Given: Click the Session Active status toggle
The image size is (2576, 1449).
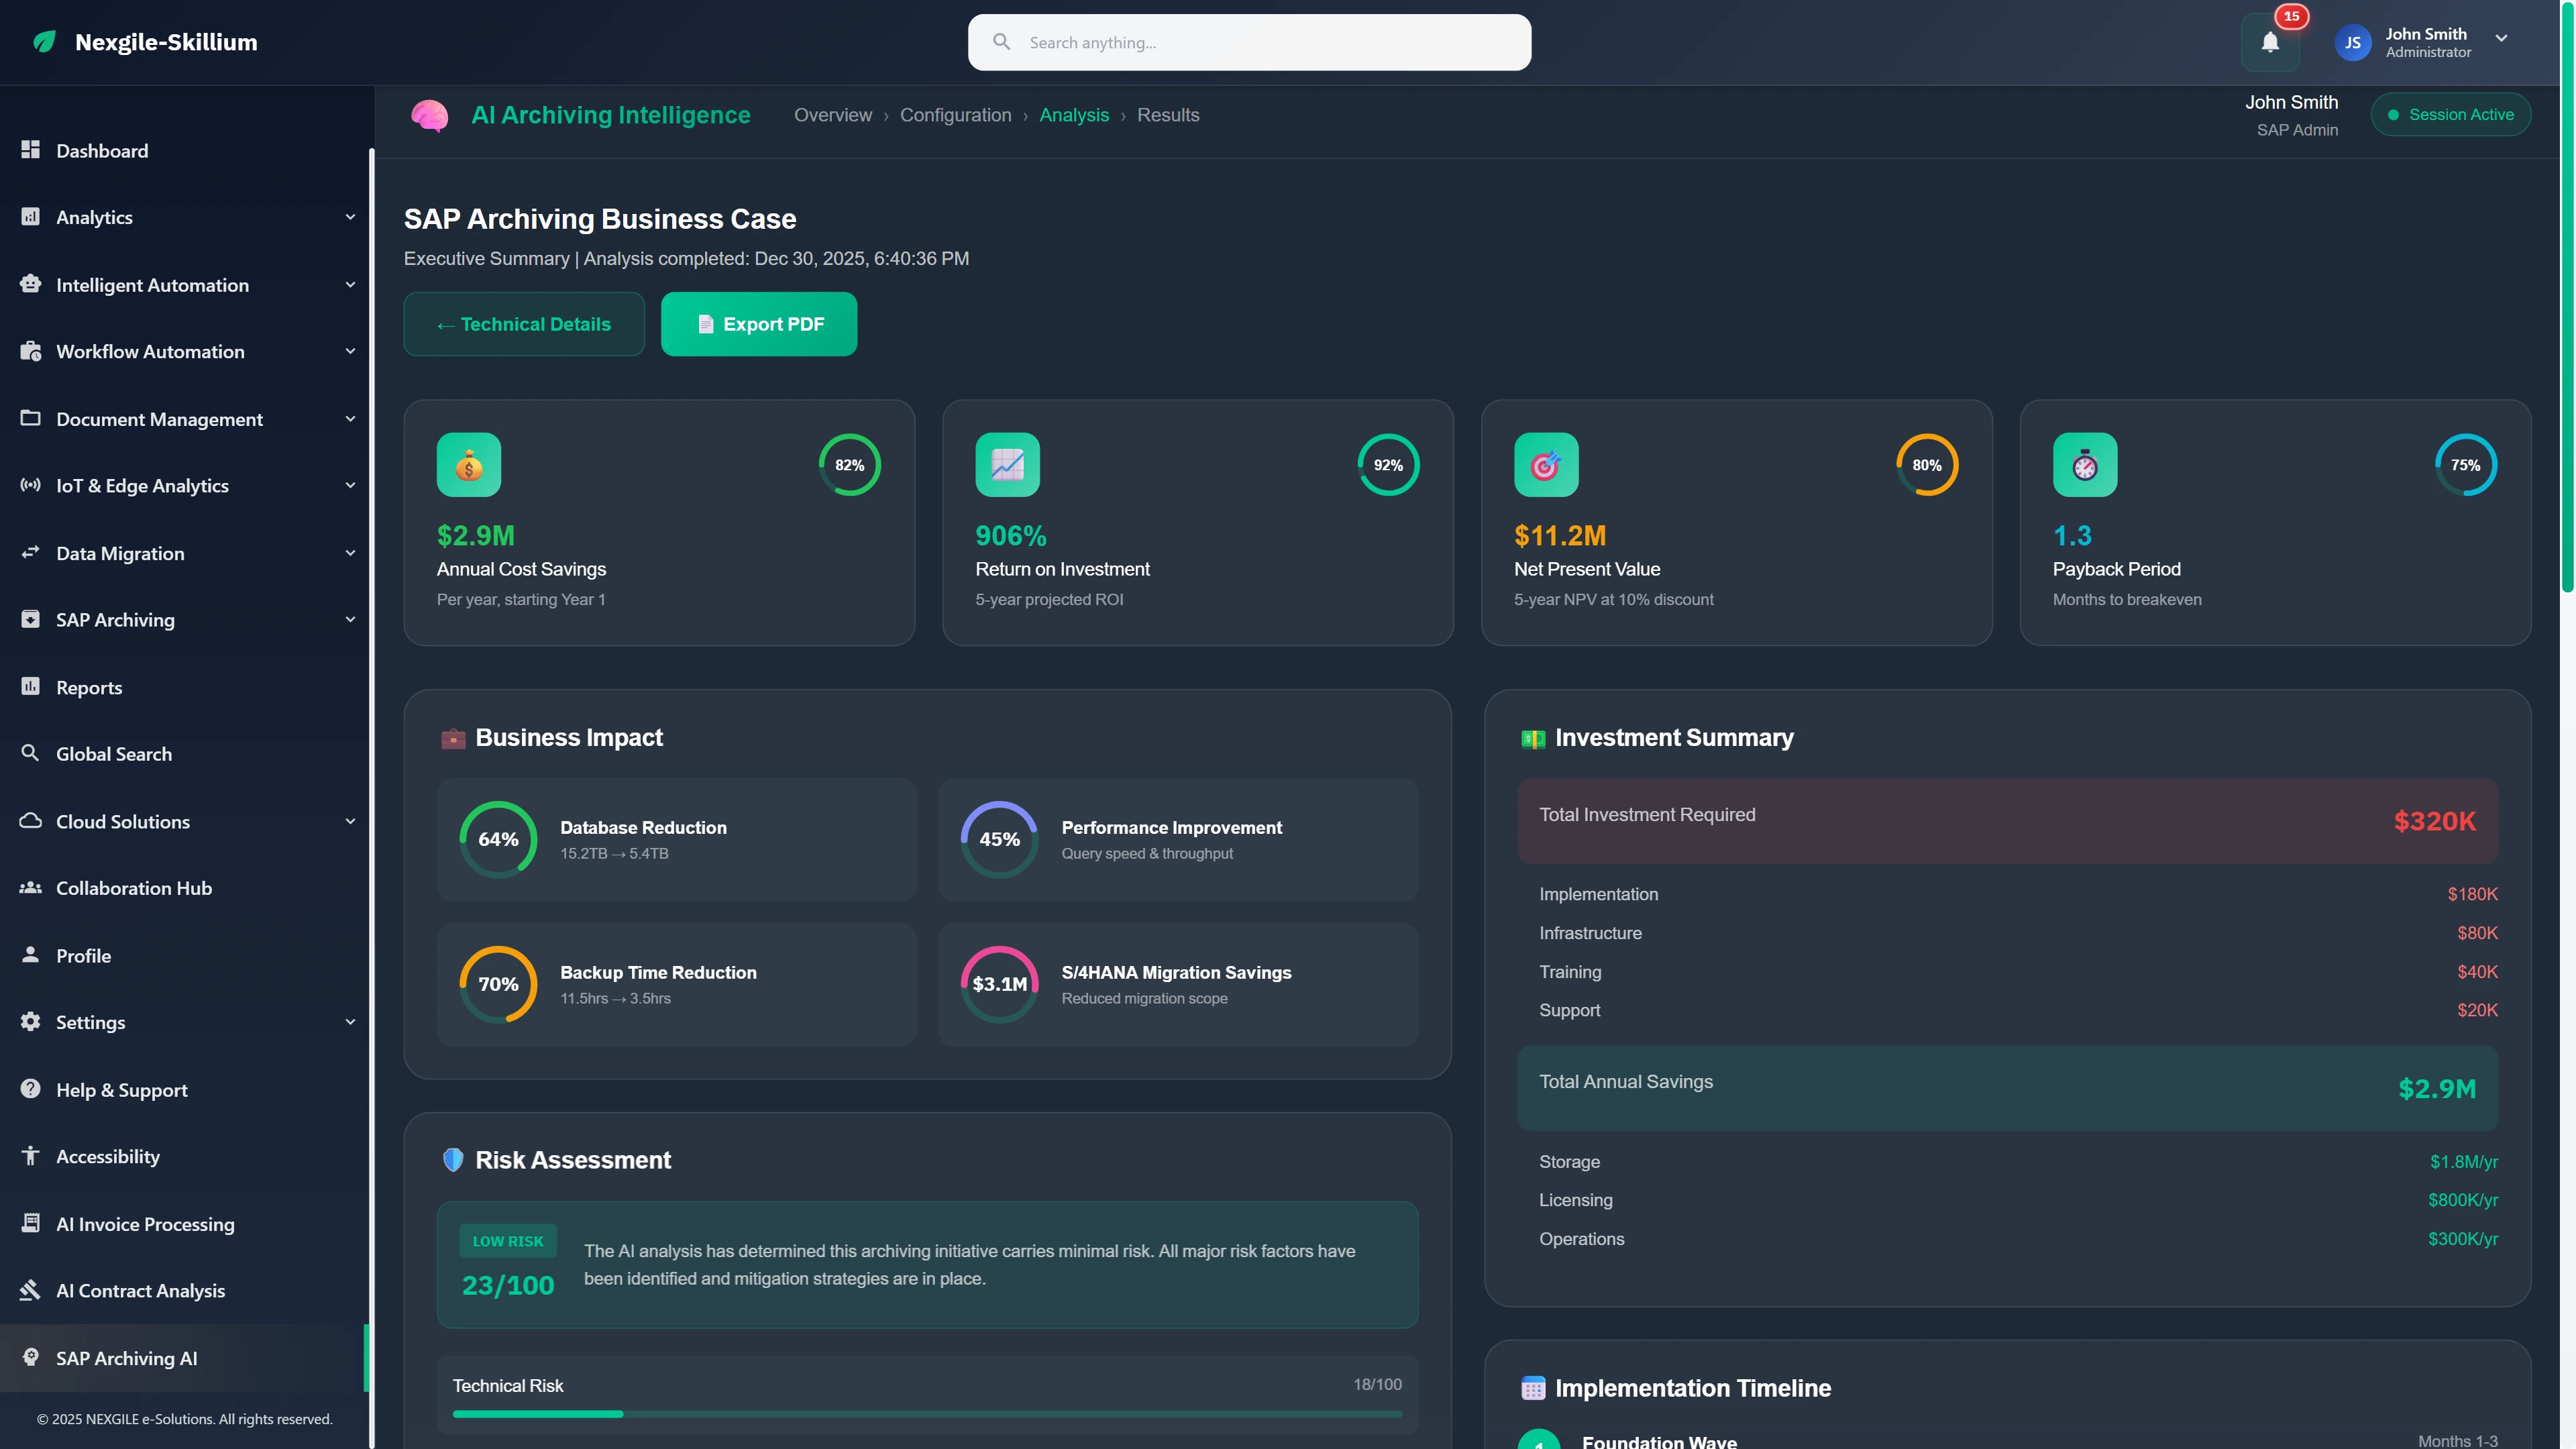Looking at the screenshot, I should (x=2451, y=114).
